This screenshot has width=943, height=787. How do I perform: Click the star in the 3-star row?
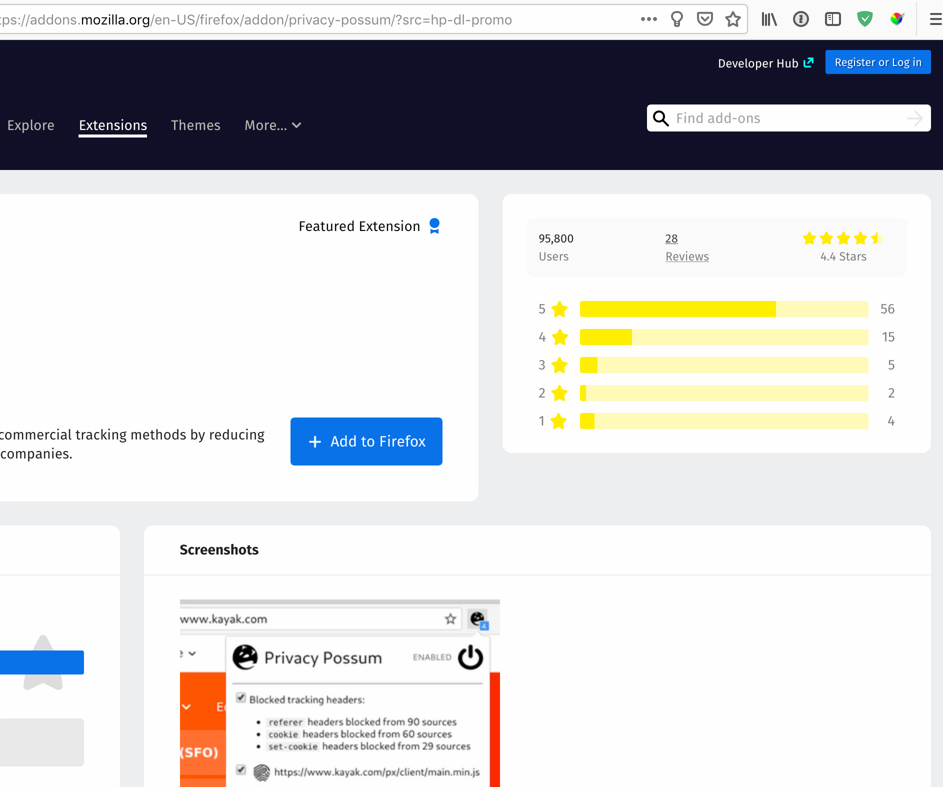[559, 365]
